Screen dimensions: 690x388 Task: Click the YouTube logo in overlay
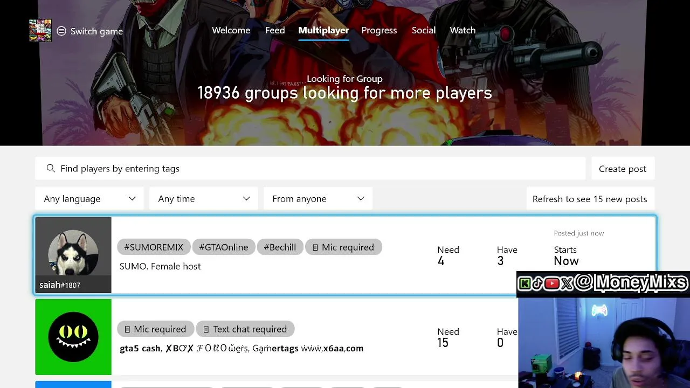pyautogui.click(x=551, y=283)
